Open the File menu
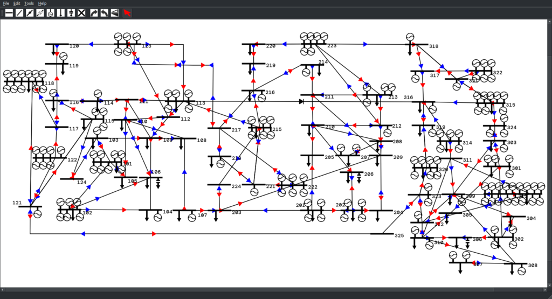Screen dimensions: 552x299 pos(6,3)
